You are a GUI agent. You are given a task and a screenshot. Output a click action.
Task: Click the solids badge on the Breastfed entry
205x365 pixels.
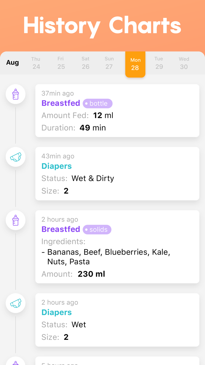pyautogui.click(x=97, y=229)
